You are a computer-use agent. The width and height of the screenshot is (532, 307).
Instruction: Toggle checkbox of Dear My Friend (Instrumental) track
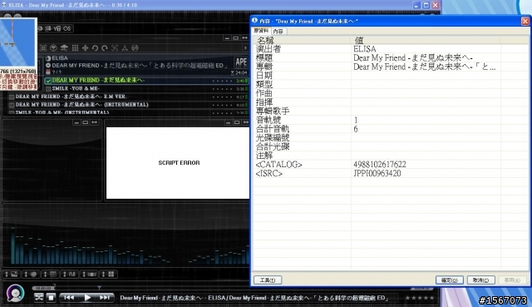tap(12, 105)
